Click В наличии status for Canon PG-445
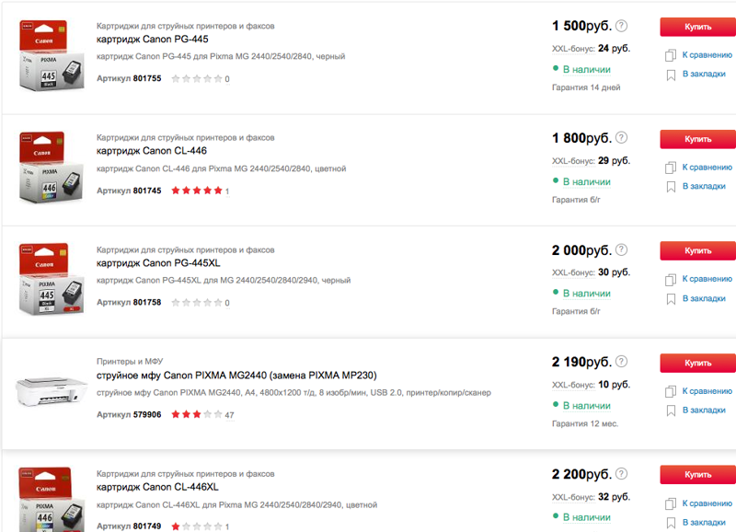The height and width of the screenshot is (532, 736). pyautogui.click(x=587, y=70)
